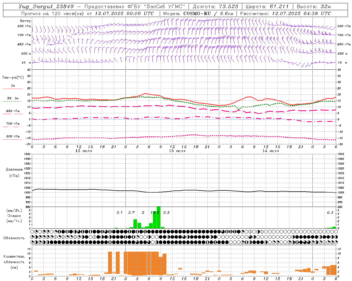Select the Высота: 32м header entry

point(313,7)
